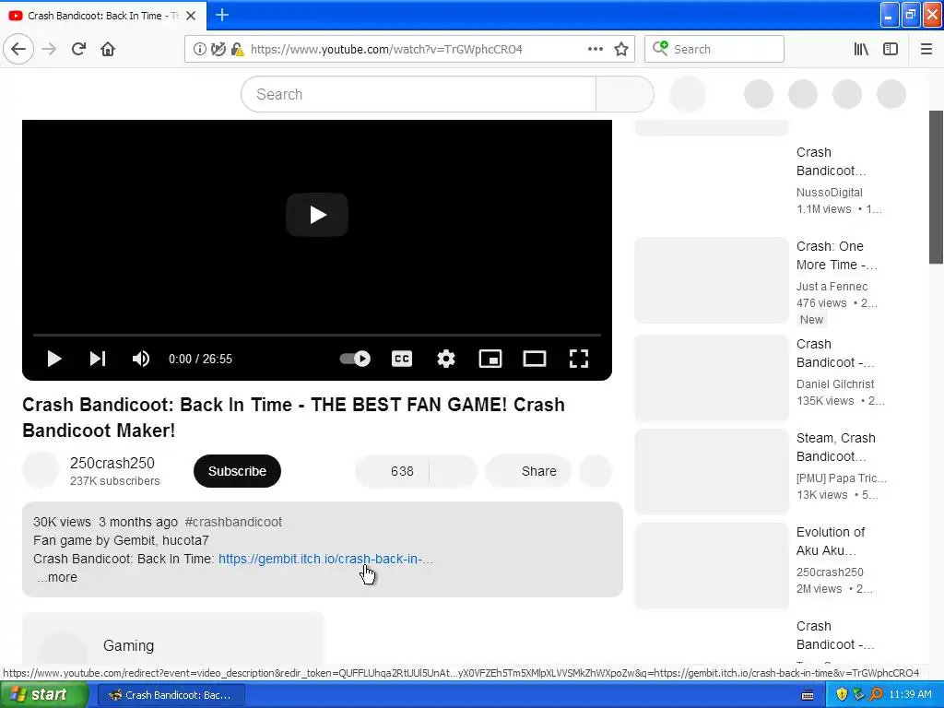Click the large center play button on video

317,214
